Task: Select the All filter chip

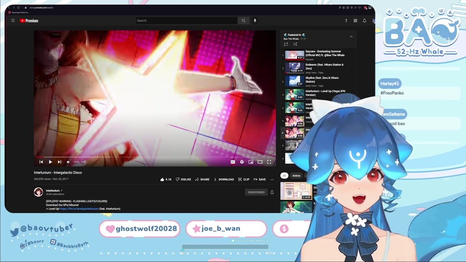Action: click(x=284, y=176)
